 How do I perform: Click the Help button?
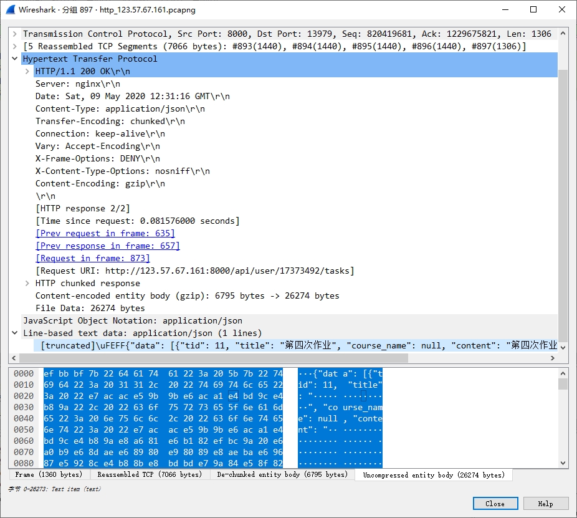click(x=545, y=504)
